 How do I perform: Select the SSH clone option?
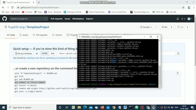point(52,53)
